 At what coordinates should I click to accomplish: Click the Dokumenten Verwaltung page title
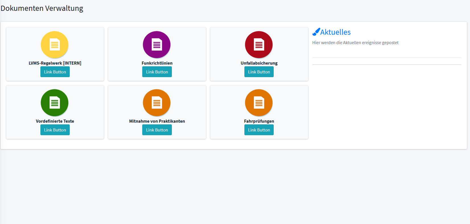tap(42, 8)
